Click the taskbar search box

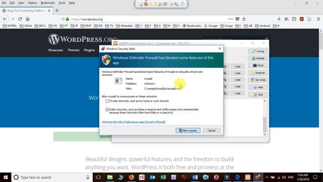(51, 177)
